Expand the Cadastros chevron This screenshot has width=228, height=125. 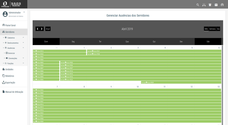click(23, 37)
